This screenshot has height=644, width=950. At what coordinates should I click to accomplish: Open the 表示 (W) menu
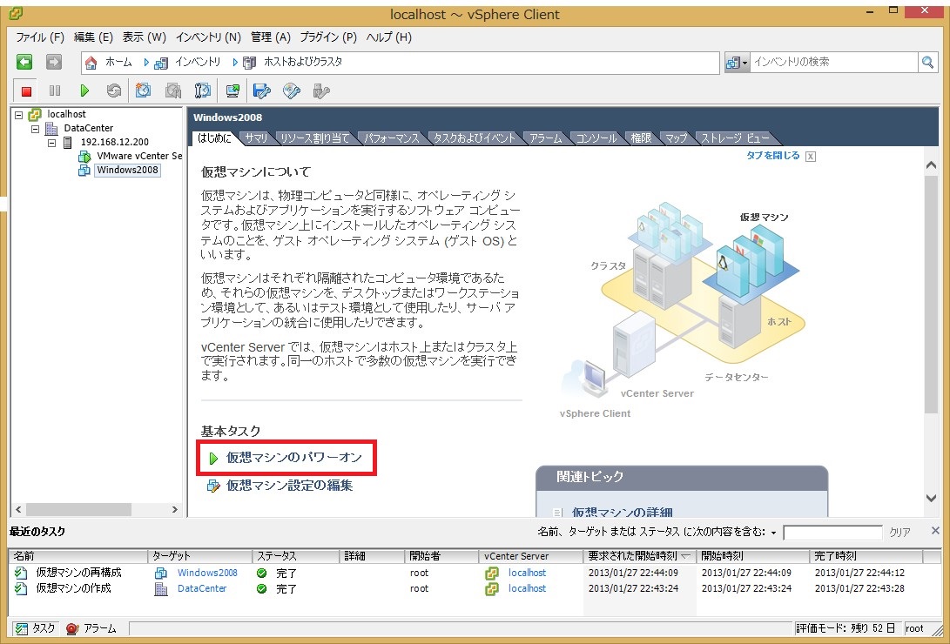click(x=145, y=37)
